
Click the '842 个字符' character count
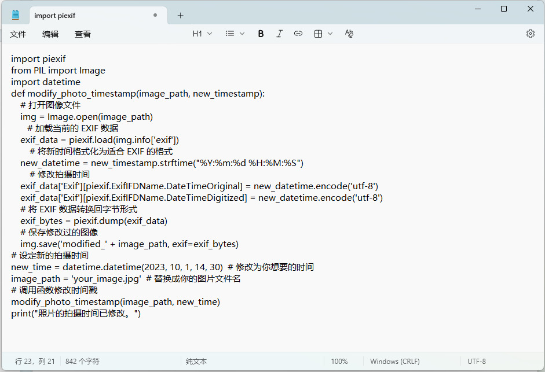point(82,361)
